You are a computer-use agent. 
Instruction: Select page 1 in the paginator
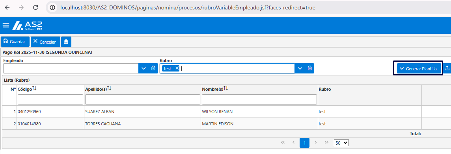point(305,143)
